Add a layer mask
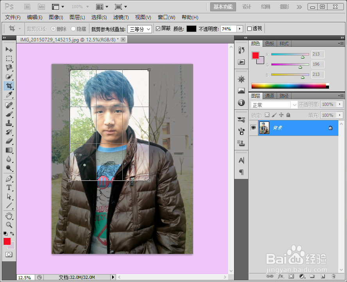347x282 pixels. (x=291, y=276)
